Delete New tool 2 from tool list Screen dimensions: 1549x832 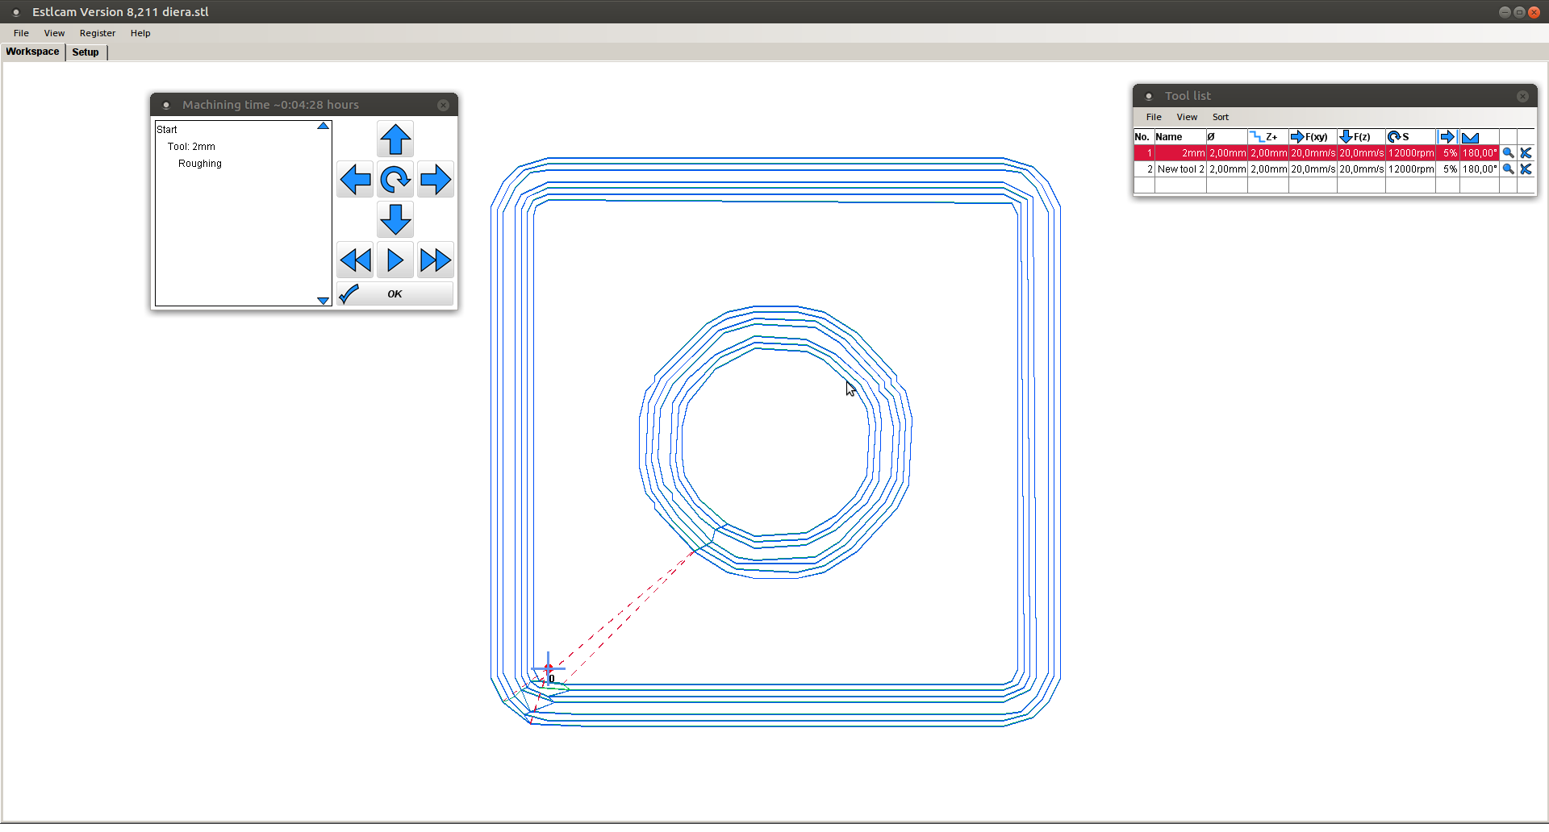click(1526, 169)
